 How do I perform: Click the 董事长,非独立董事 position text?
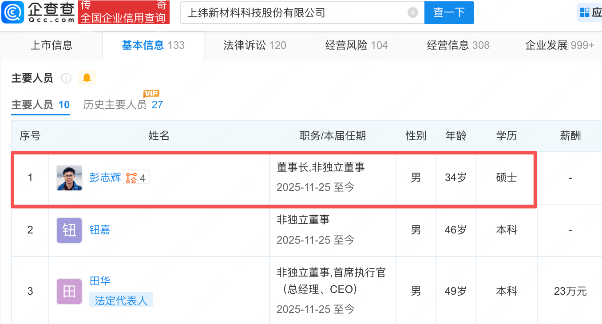pos(321,167)
